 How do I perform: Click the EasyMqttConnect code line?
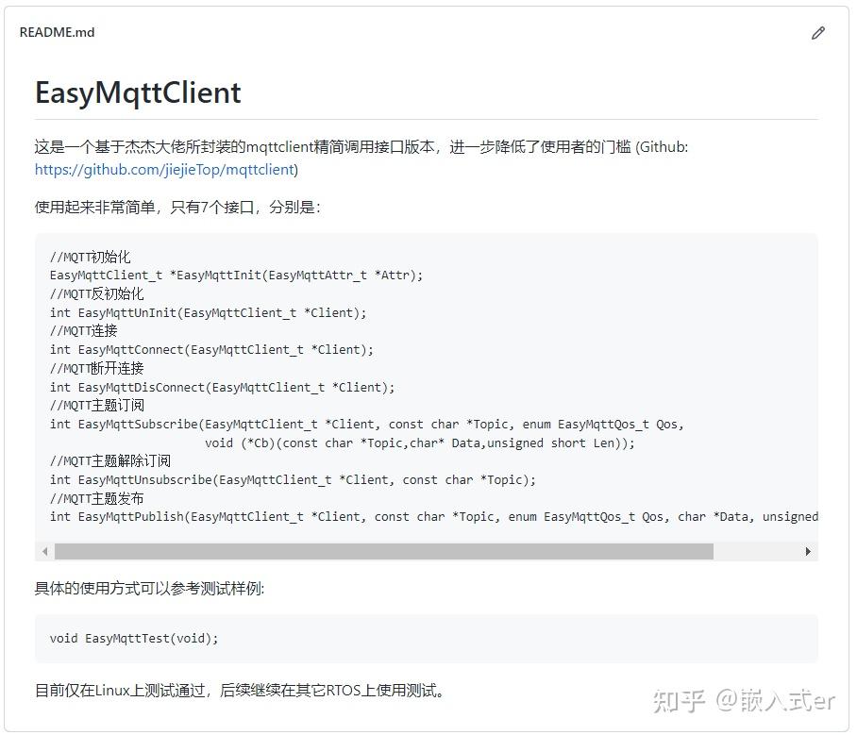[x=211, y=349]
